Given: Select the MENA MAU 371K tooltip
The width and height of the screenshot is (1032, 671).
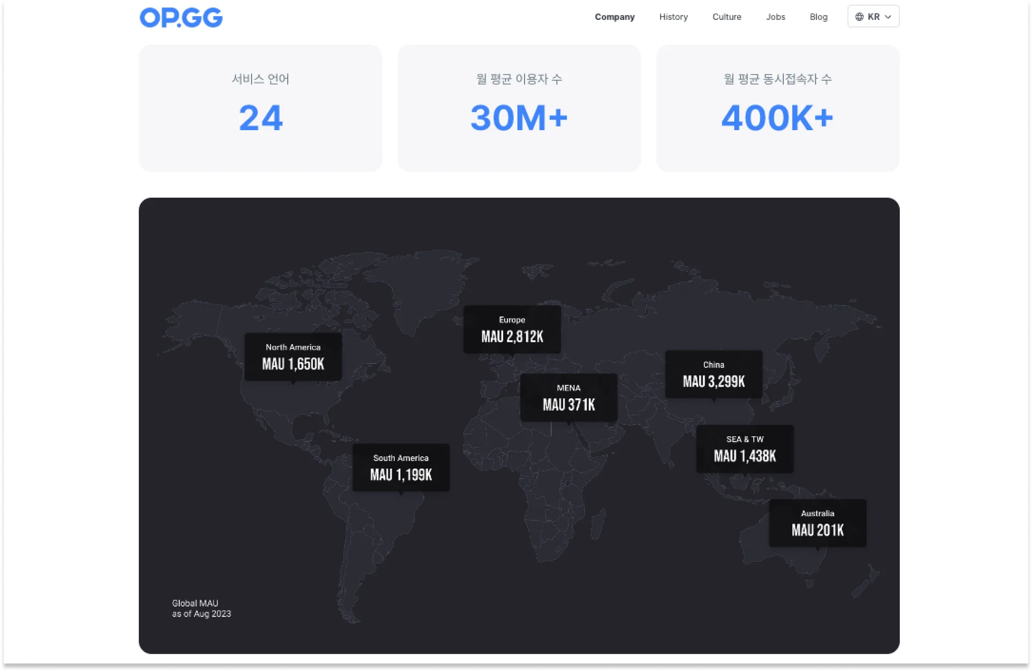Looking at the screenshot, I should tap(568, 398).
